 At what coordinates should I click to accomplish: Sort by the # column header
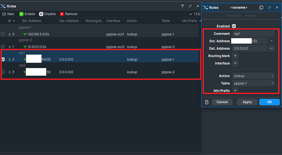pos(12,21)
